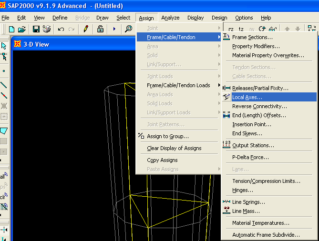This screenshot has width=319, height=241.
Task: Open the Draw menu
Action: (103, 18)
